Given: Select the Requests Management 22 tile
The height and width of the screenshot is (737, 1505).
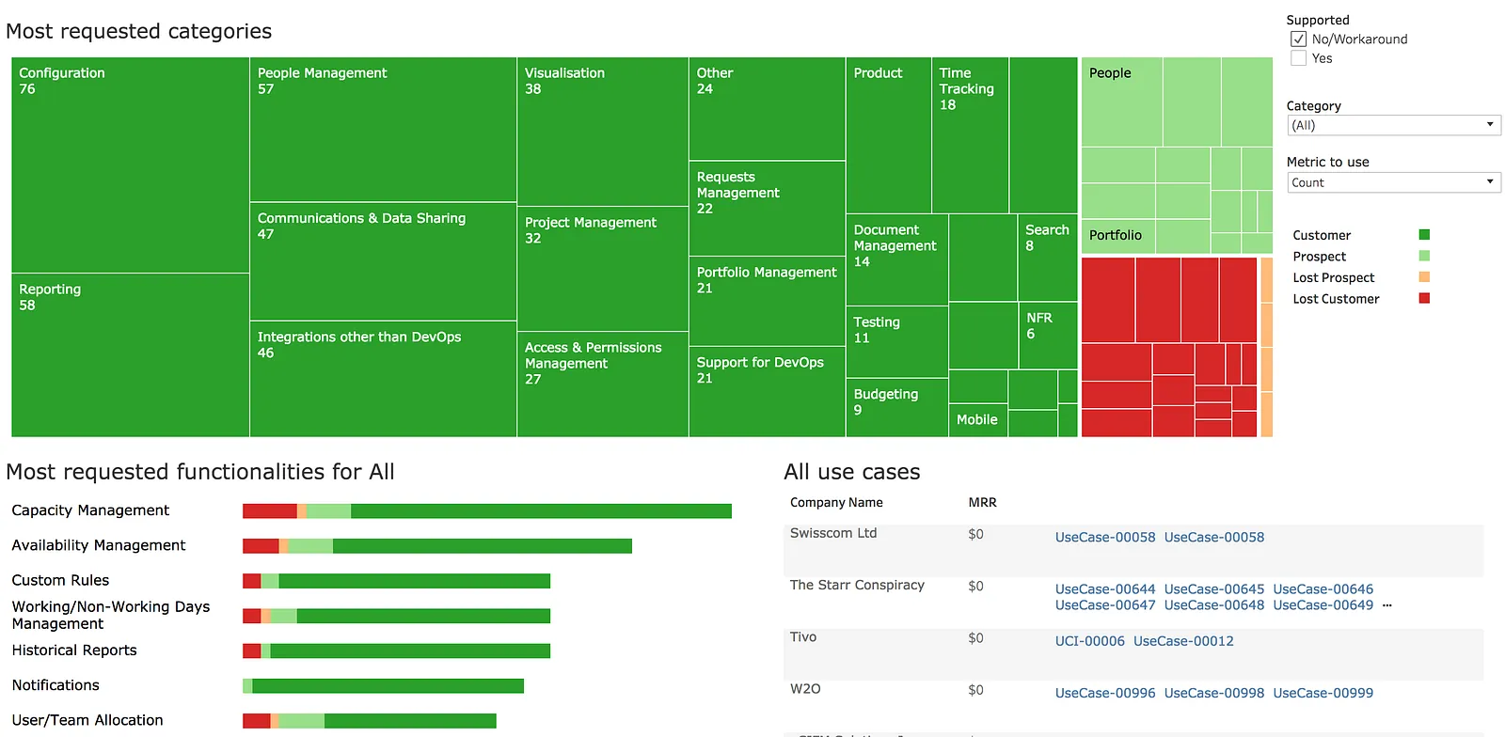Looking at the screenshot, I should click(767, 209).
